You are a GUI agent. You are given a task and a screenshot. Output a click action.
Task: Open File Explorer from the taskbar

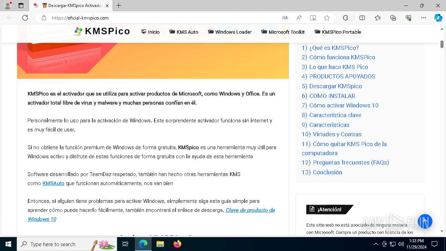coord(160,244)
